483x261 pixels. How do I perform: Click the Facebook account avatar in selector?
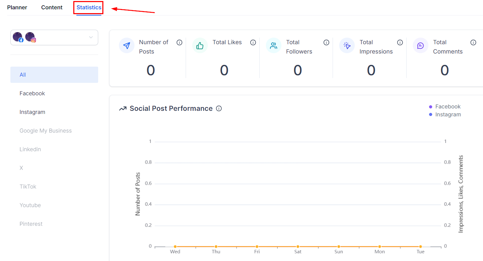(x=18, y=37)
